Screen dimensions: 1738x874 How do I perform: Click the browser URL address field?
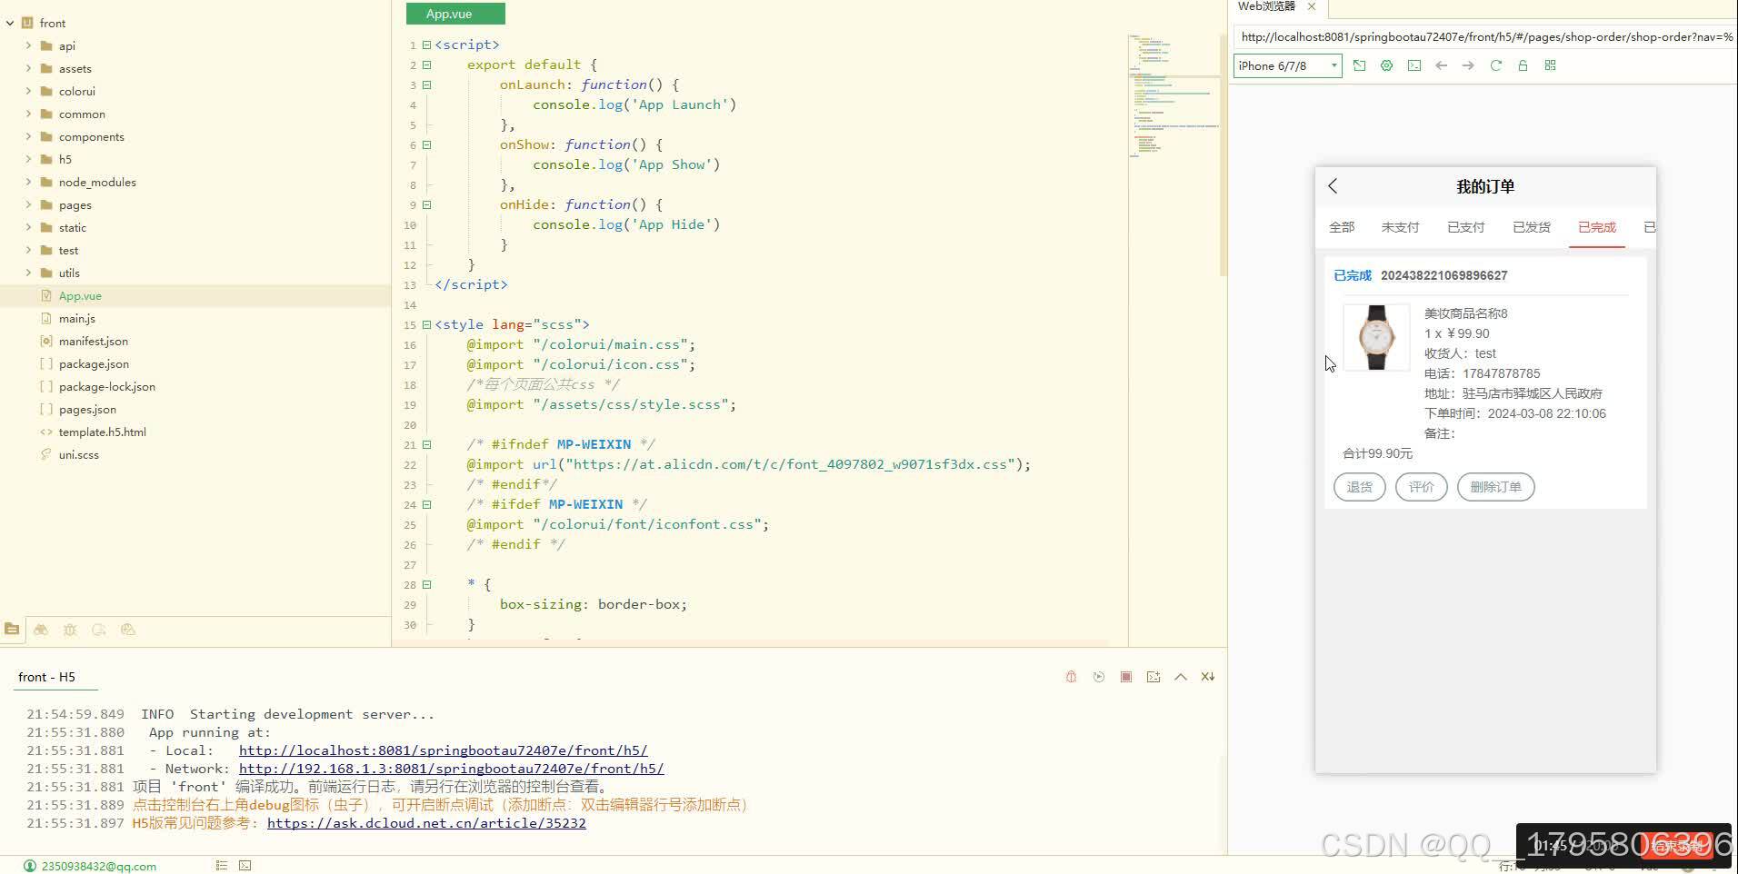click(1485, 37)
